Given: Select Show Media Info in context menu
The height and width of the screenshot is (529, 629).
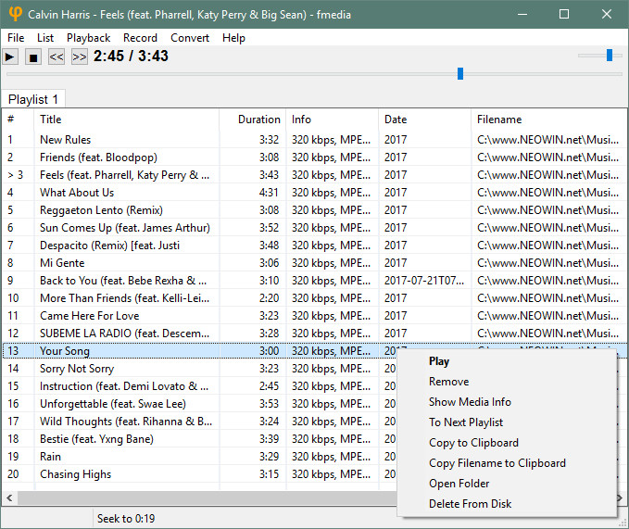Looking at the screenshot, I should click(x=470, y=402).
